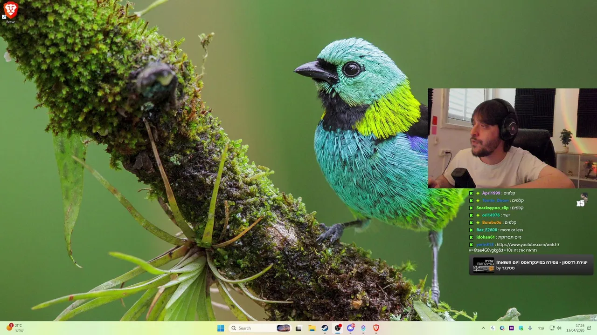Screen dimensions: 597x335
Task: Click username ori14976 in chat
Action: [491, 215]
